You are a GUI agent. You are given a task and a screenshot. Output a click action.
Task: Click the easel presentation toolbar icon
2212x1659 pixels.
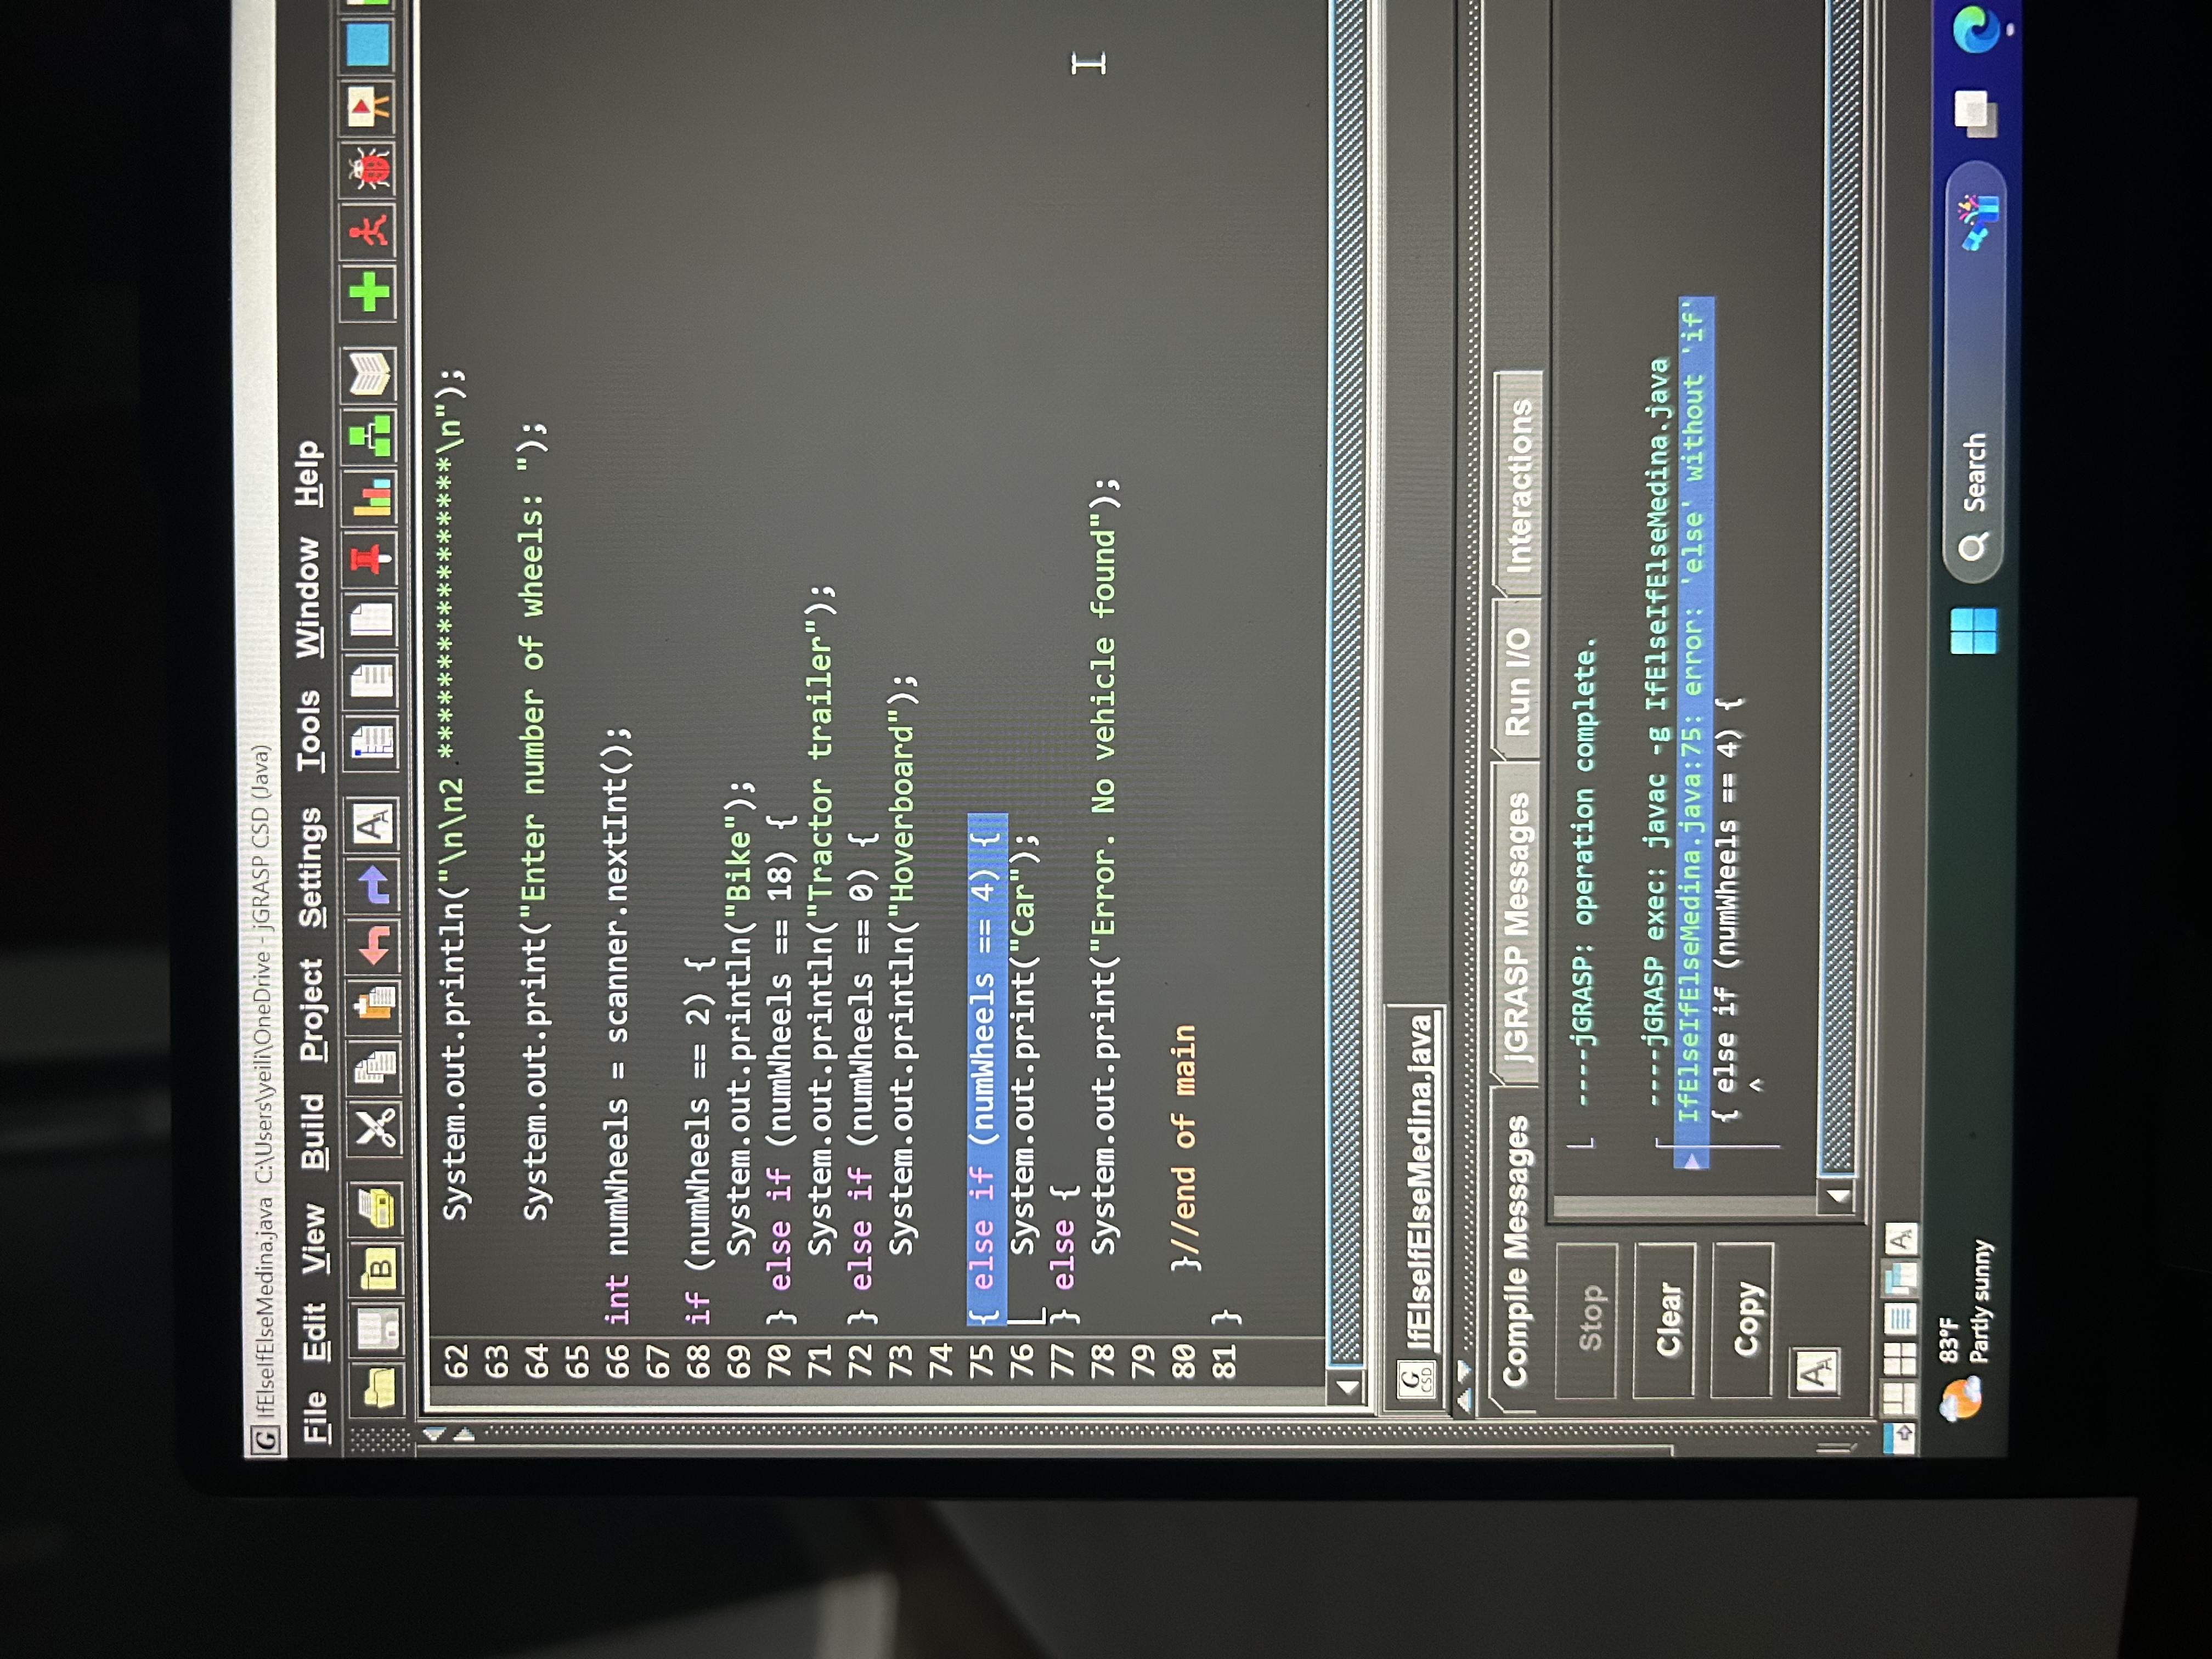pyautogui.click(x=368, y=107)
